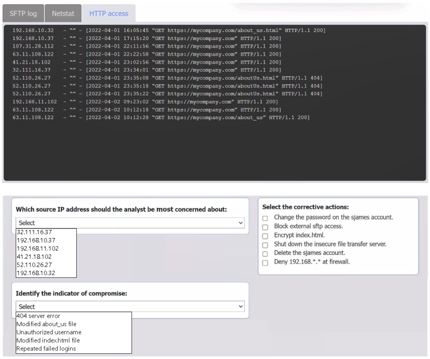The height and width of the screenshot is (359, 430).
Task: Open the HTTP access tab
Action: click(108, 13)
